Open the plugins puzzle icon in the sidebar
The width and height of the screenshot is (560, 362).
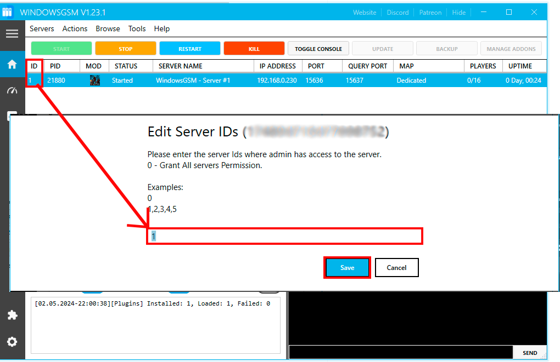(x=12, y=315)
